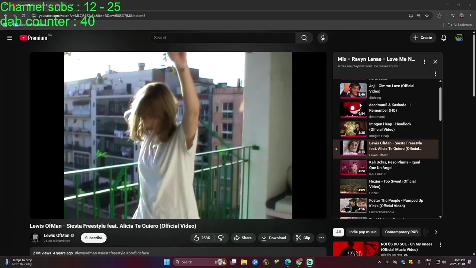This screenshot has width=476, height=268.
Task: Click the #siestafreestyle hashtag
Action: tap(112, 253)
